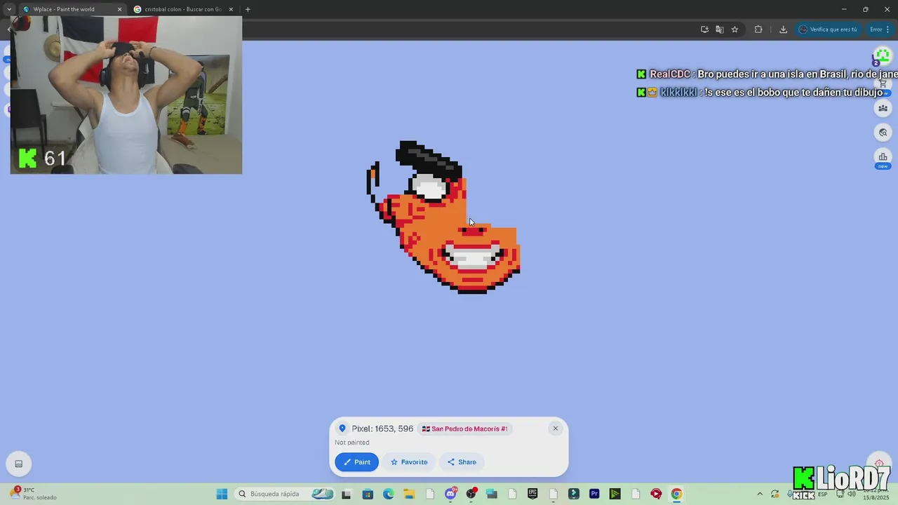Open Epic Games Launcher from the taskbar
898x505 pixels.
coord(532,494)
